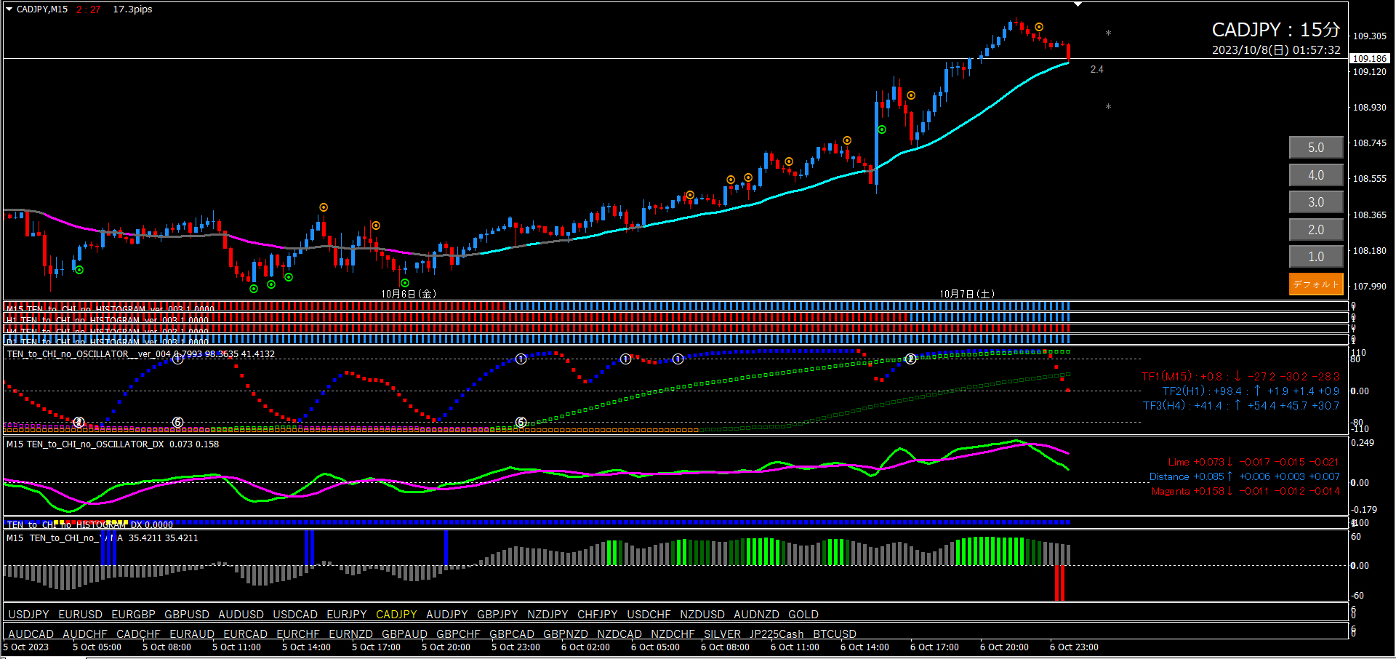This screenshot has height=659, width=1396.
Task: Click the Lime +0.073 readout row
Action: (1253, 462)
